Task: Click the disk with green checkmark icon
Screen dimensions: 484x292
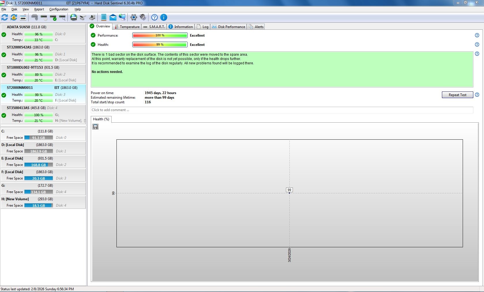Action: pos(53,17)
